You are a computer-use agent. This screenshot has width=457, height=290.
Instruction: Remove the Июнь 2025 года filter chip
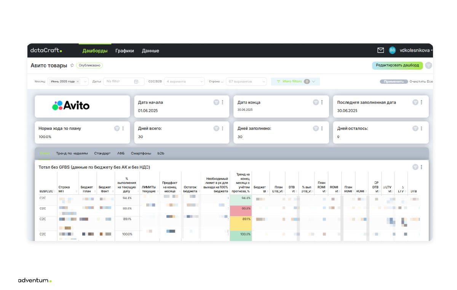pyautogui.click(x=78, y=81)
